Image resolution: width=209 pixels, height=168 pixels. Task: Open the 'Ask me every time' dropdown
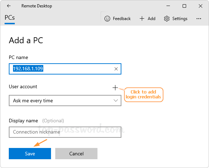pos(65,101)
